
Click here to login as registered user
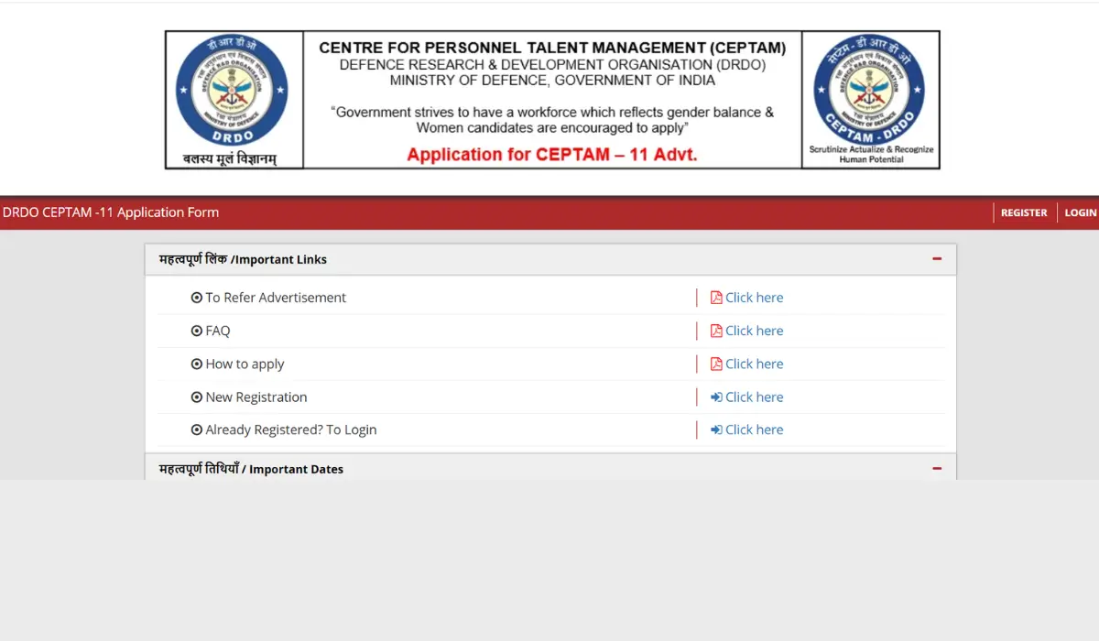(x=754, y=429)
